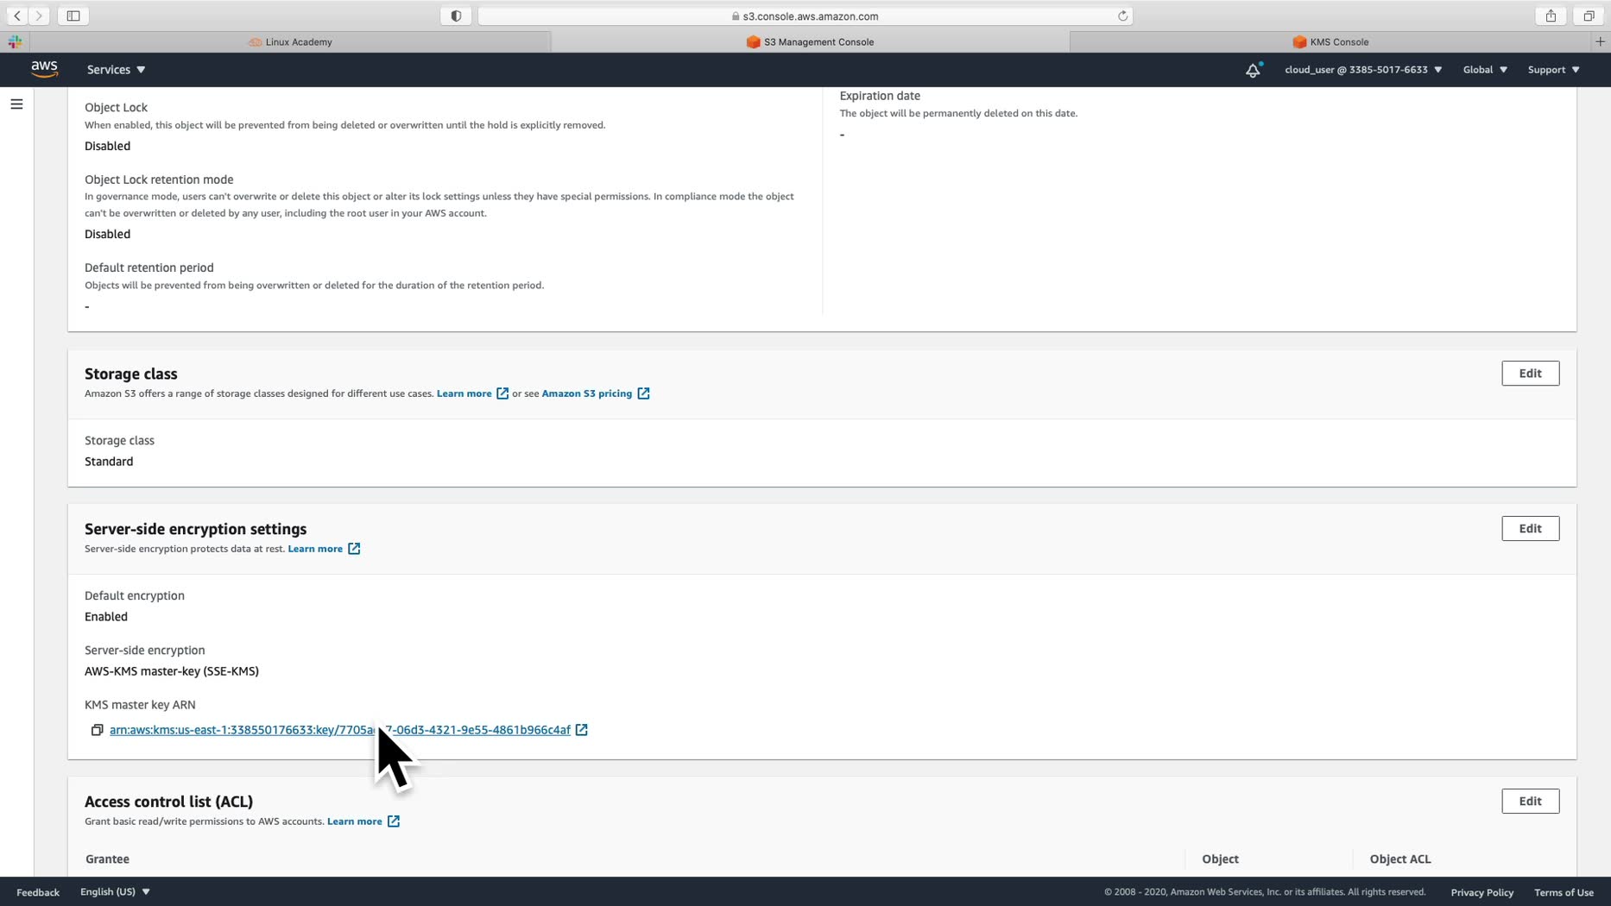Reload the page with the refresh icon
Screen dimensions: 1611x906
pos(1122,16)
